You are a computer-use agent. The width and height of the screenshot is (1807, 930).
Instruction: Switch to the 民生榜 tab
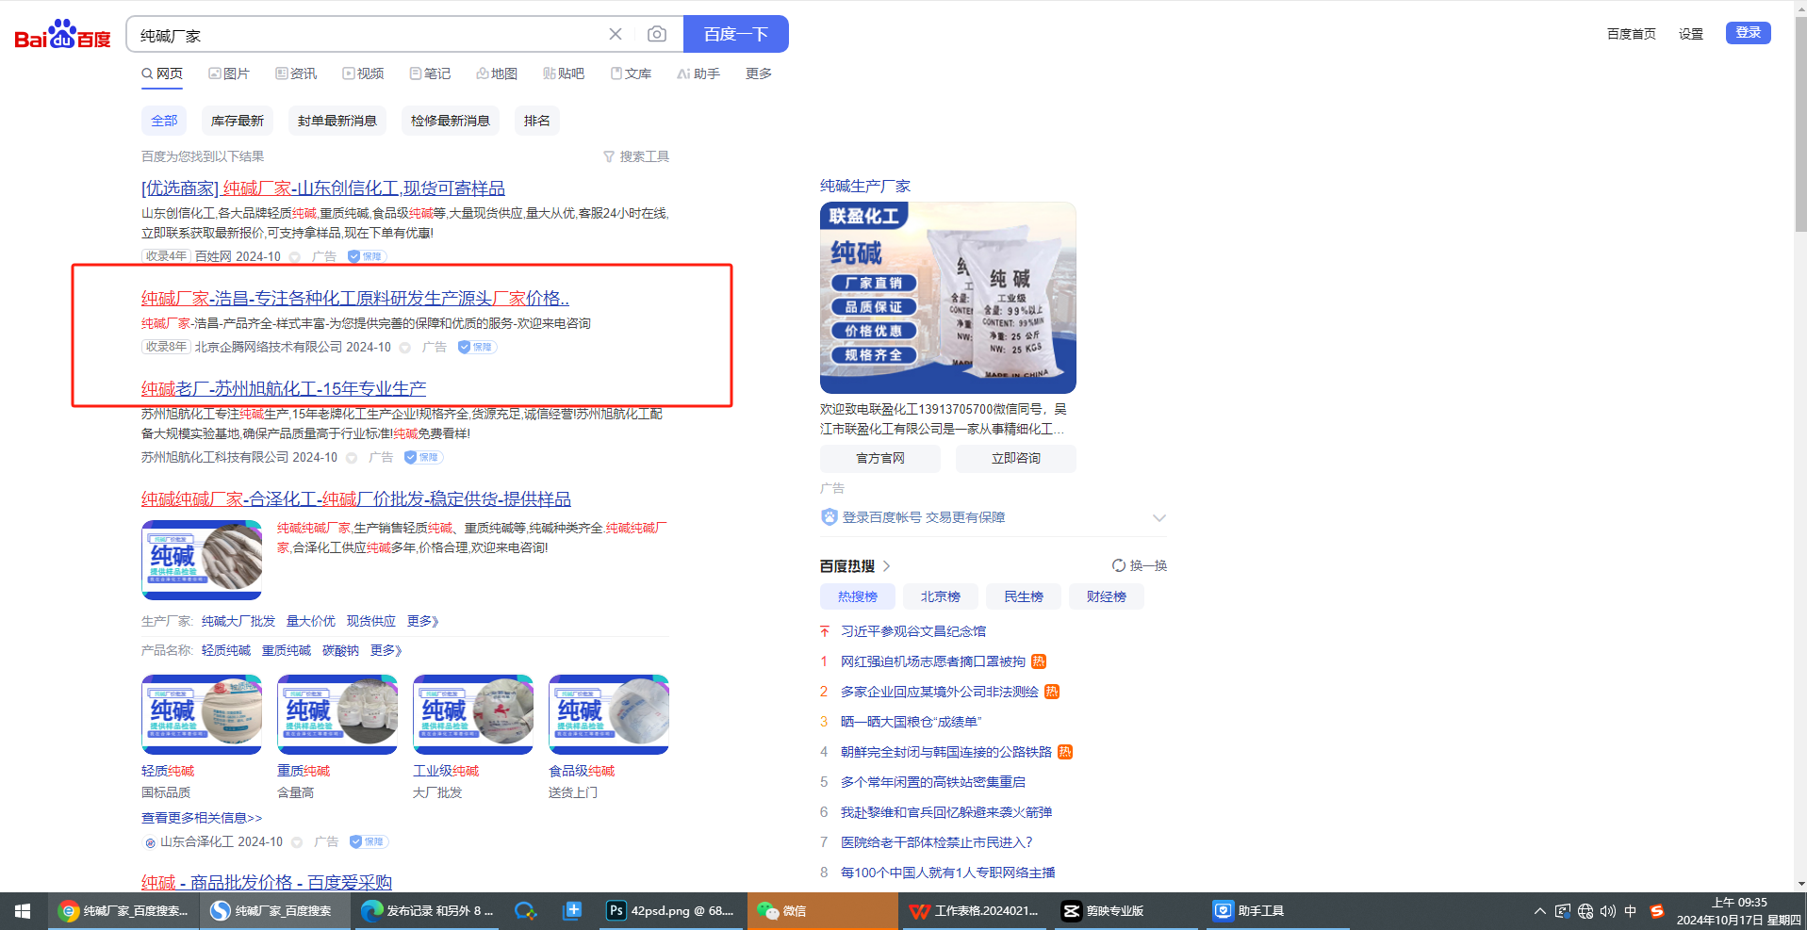pyautogui.click(x=1024, y=596)
